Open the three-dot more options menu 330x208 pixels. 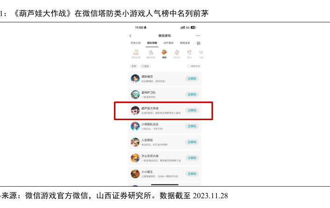tap(198, 36)
